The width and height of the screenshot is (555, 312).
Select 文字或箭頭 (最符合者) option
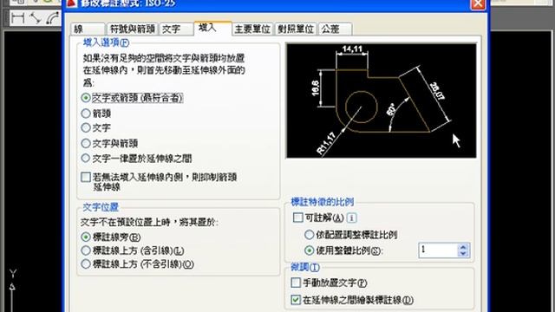[132, 98]
